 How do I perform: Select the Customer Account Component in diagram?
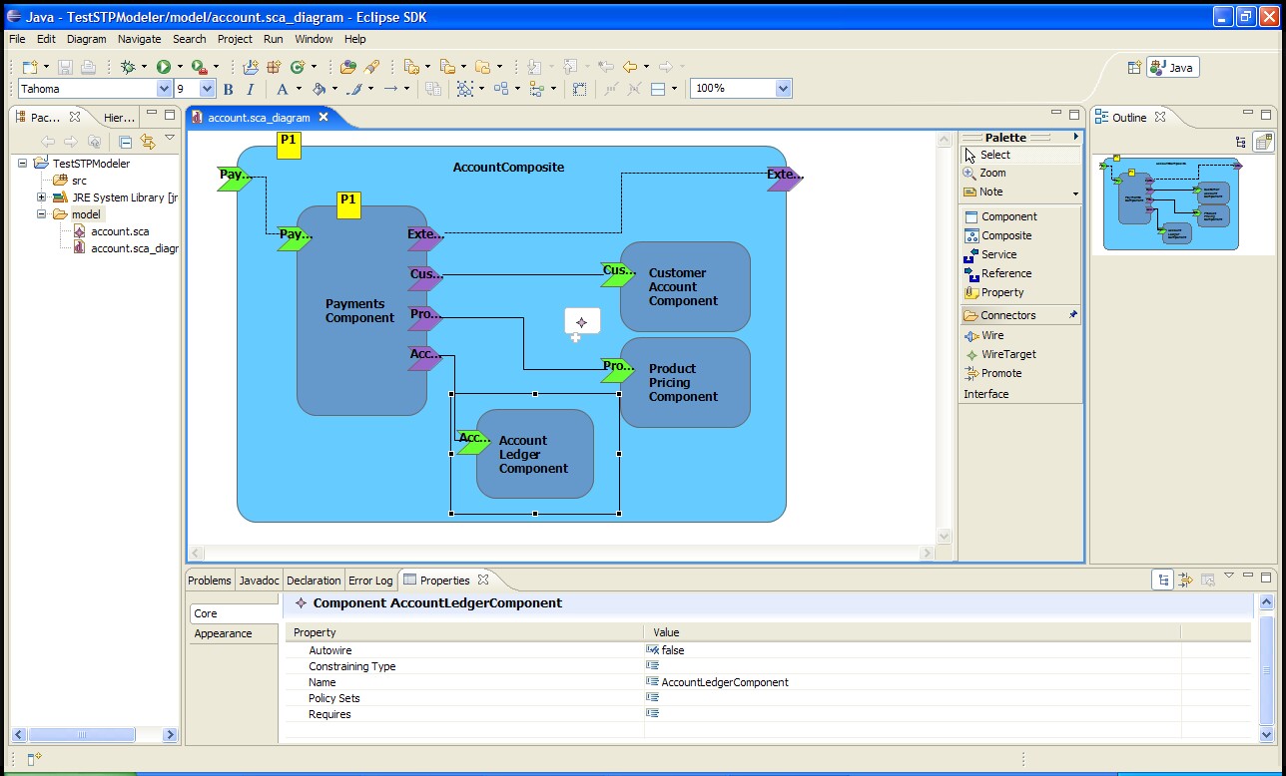point(685,286)
